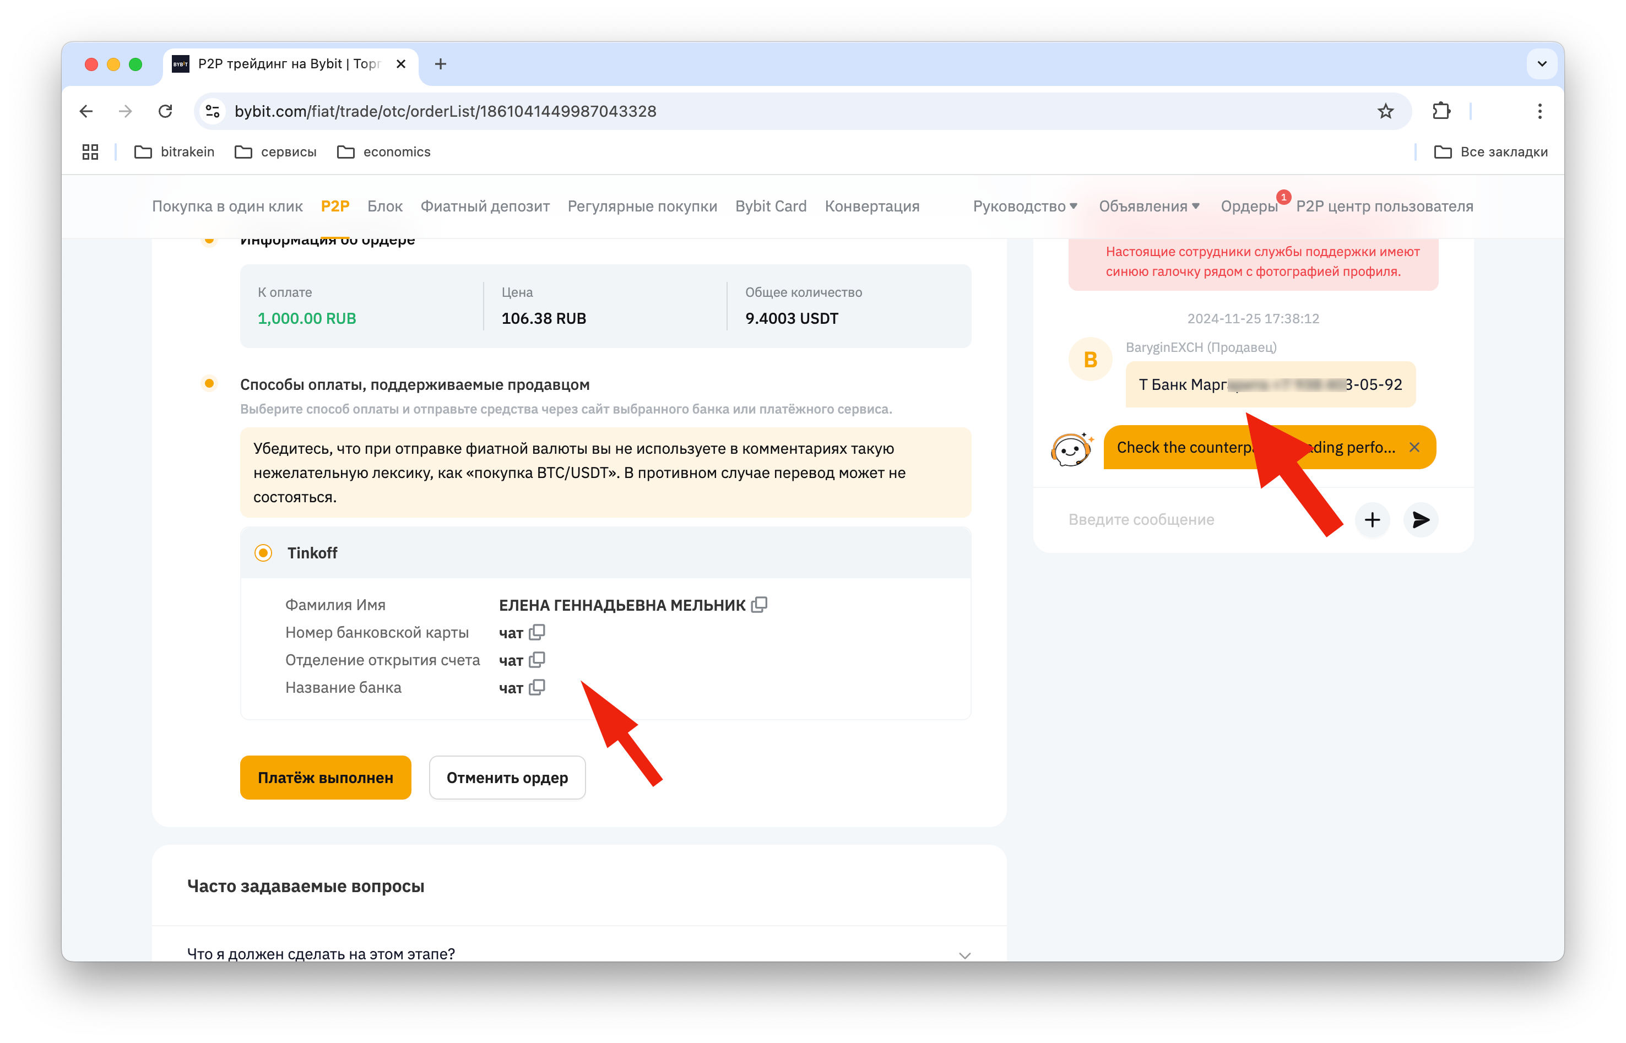Click the 106.38 RUB price
This screenshot has height=1043, width=1626.
pos(544,318)
